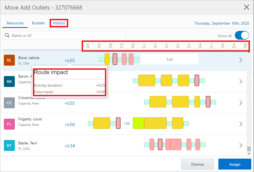Image resolution: width=254 pixels, height=172 pixels.
Task: Select the FL avatar for Fogarty, Louis
Action: [x=10, y=124]
